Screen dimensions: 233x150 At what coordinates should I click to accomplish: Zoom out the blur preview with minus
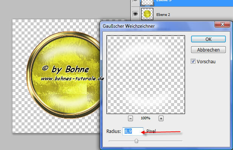point(130,119)
